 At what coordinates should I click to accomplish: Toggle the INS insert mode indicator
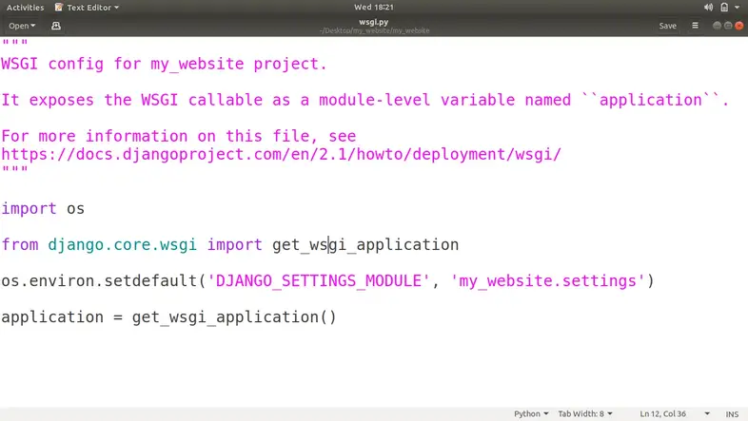coord(732,414)
